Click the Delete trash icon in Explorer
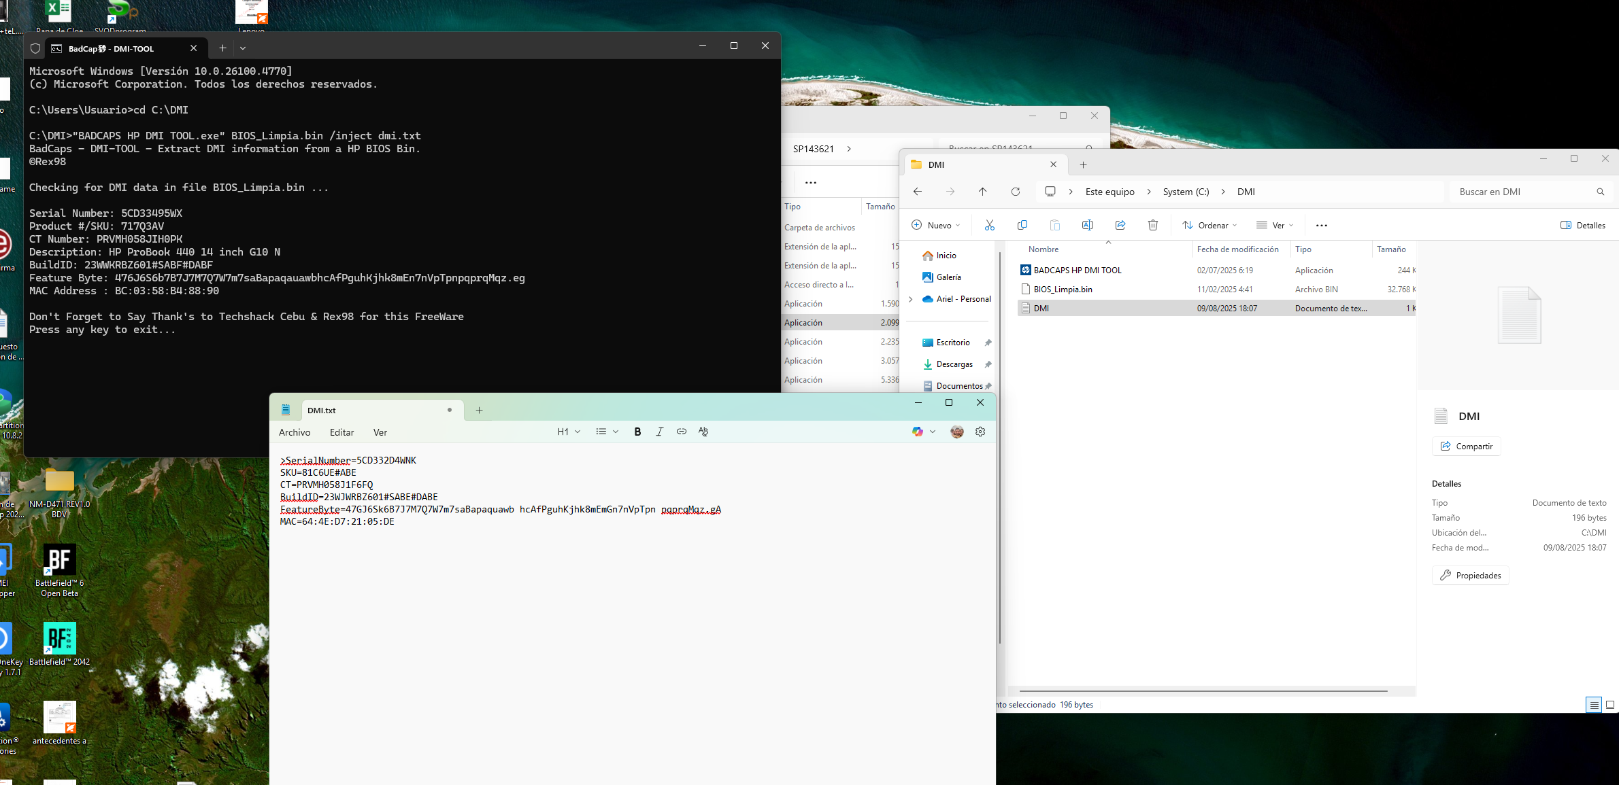The image size is (1619, 785). 1152,225
